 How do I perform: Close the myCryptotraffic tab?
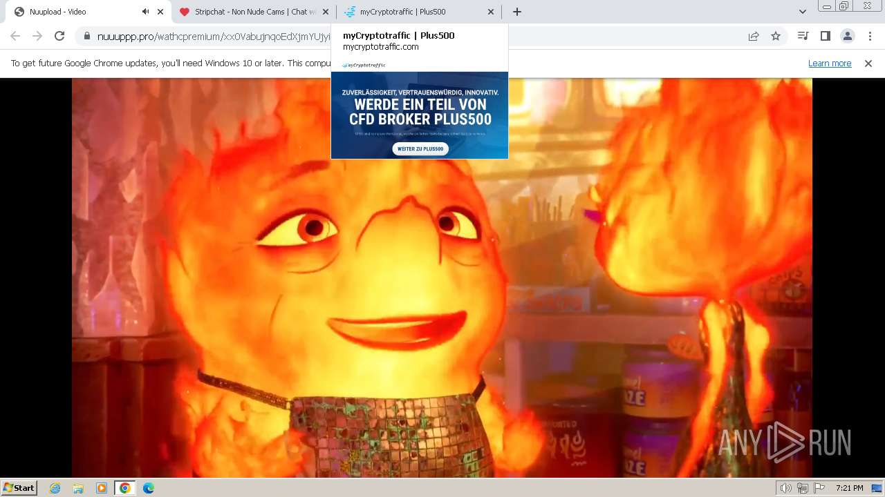[x=491, y=12]
